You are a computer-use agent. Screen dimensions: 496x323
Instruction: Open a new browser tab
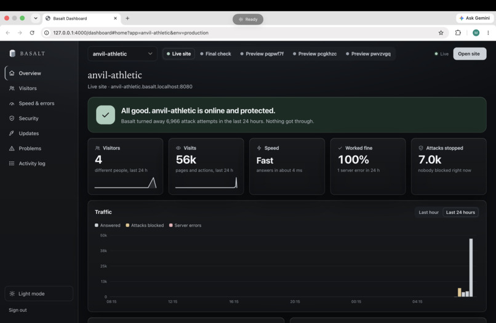(127, 18)
